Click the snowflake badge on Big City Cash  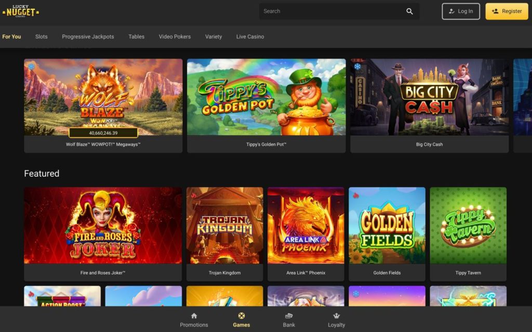pos(357,66)
